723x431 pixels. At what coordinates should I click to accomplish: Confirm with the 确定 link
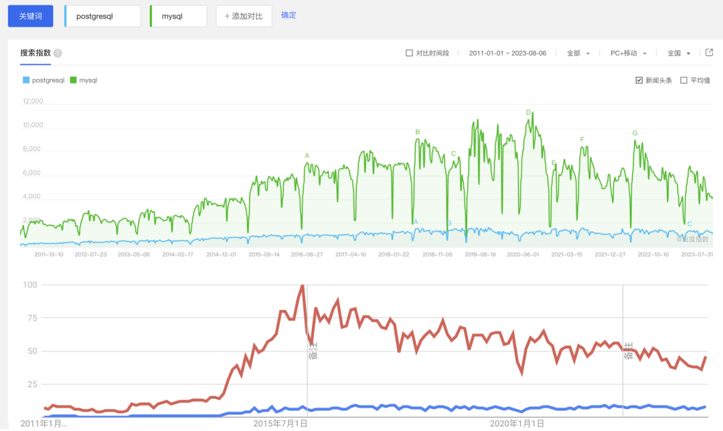click(x=289, y=15)
